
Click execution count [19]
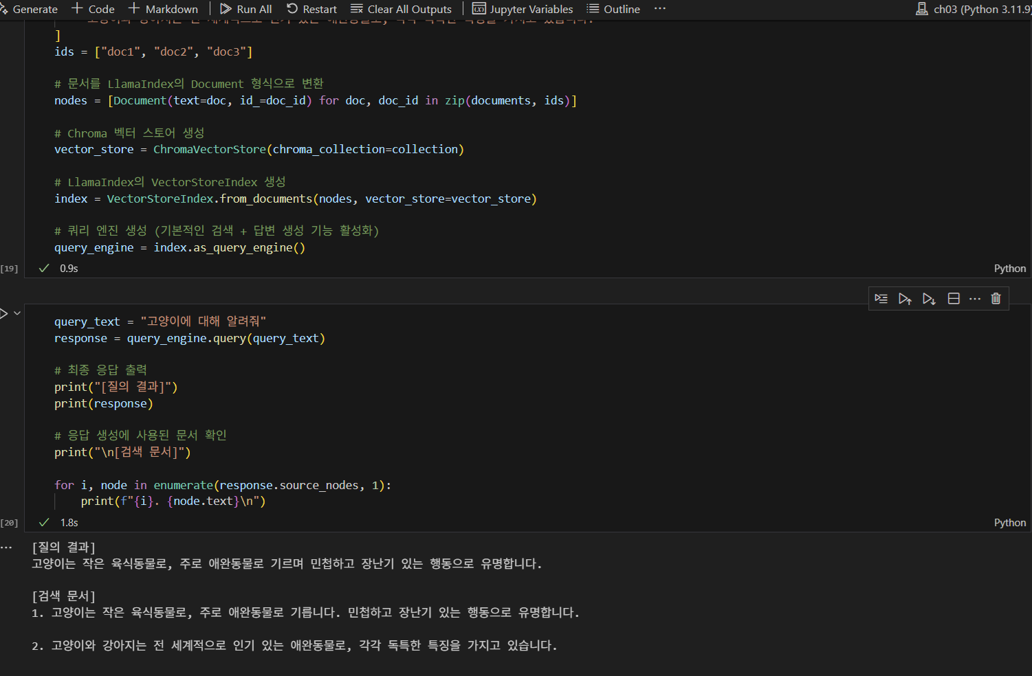[10, 269]
